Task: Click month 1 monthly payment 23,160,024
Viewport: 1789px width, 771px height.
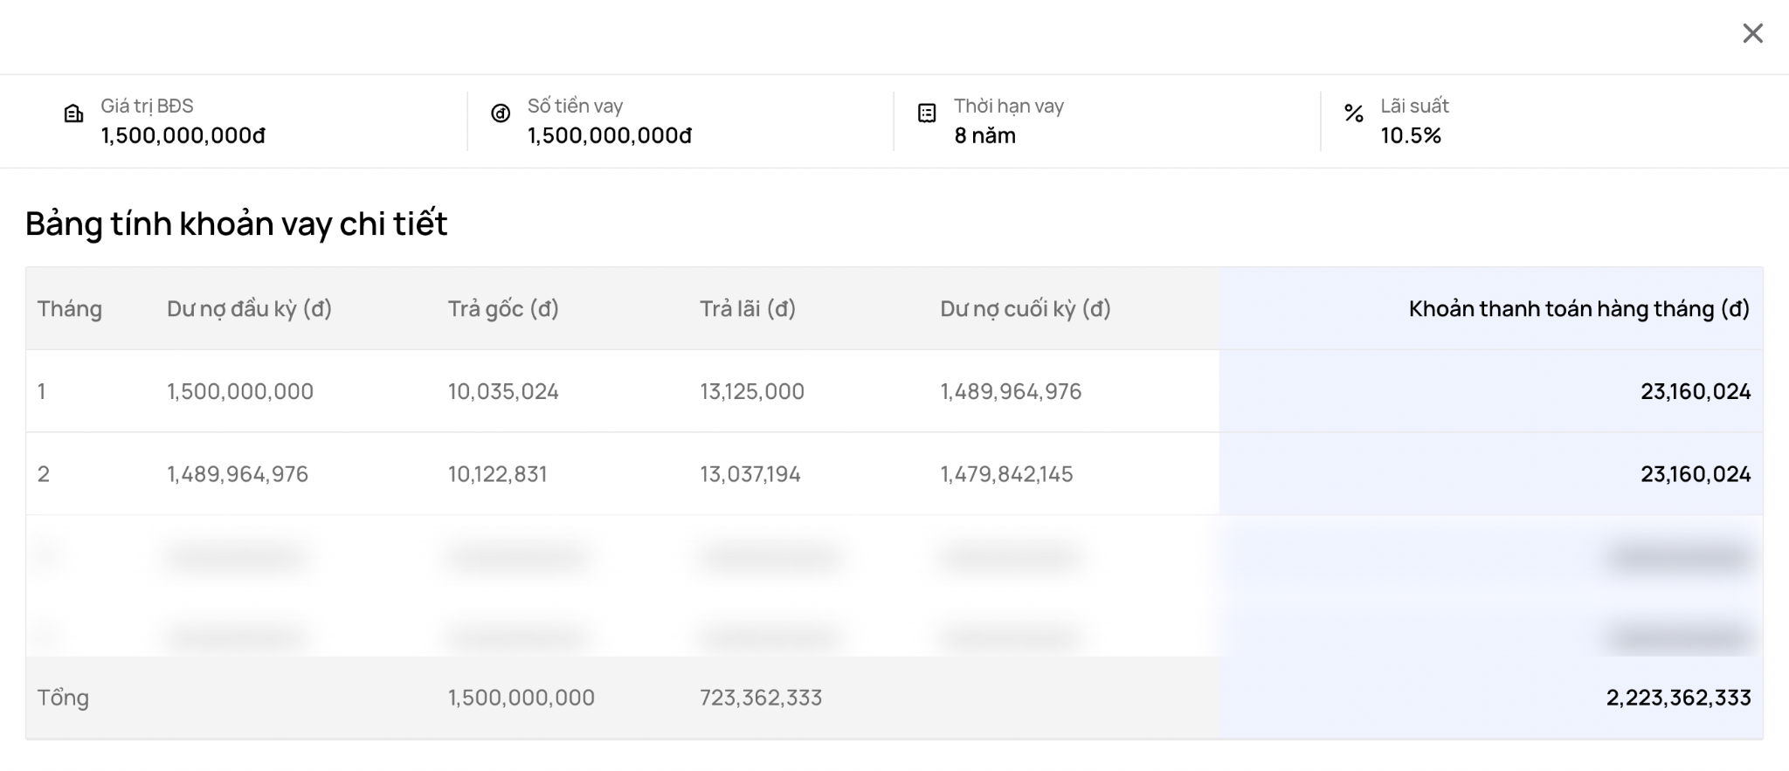Action: (x=1696, y=391)
